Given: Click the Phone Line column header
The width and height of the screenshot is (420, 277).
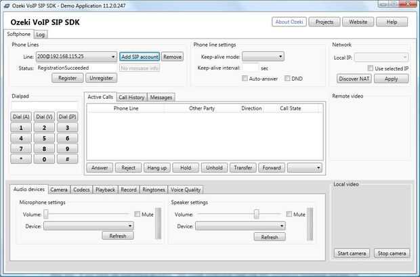Looking at the screenshot, I should point(126,108).
